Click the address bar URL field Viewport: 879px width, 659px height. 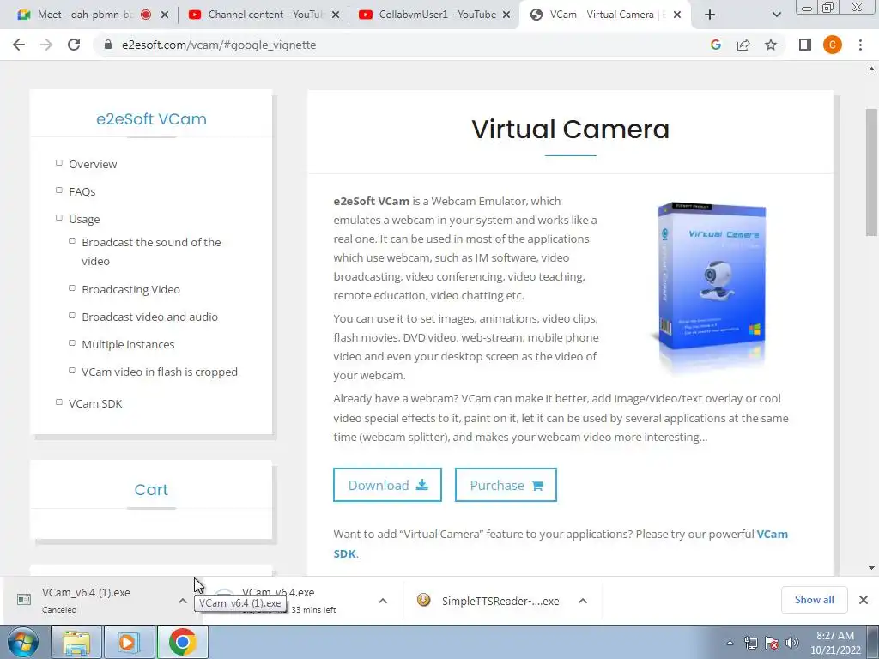coord(403,45)
